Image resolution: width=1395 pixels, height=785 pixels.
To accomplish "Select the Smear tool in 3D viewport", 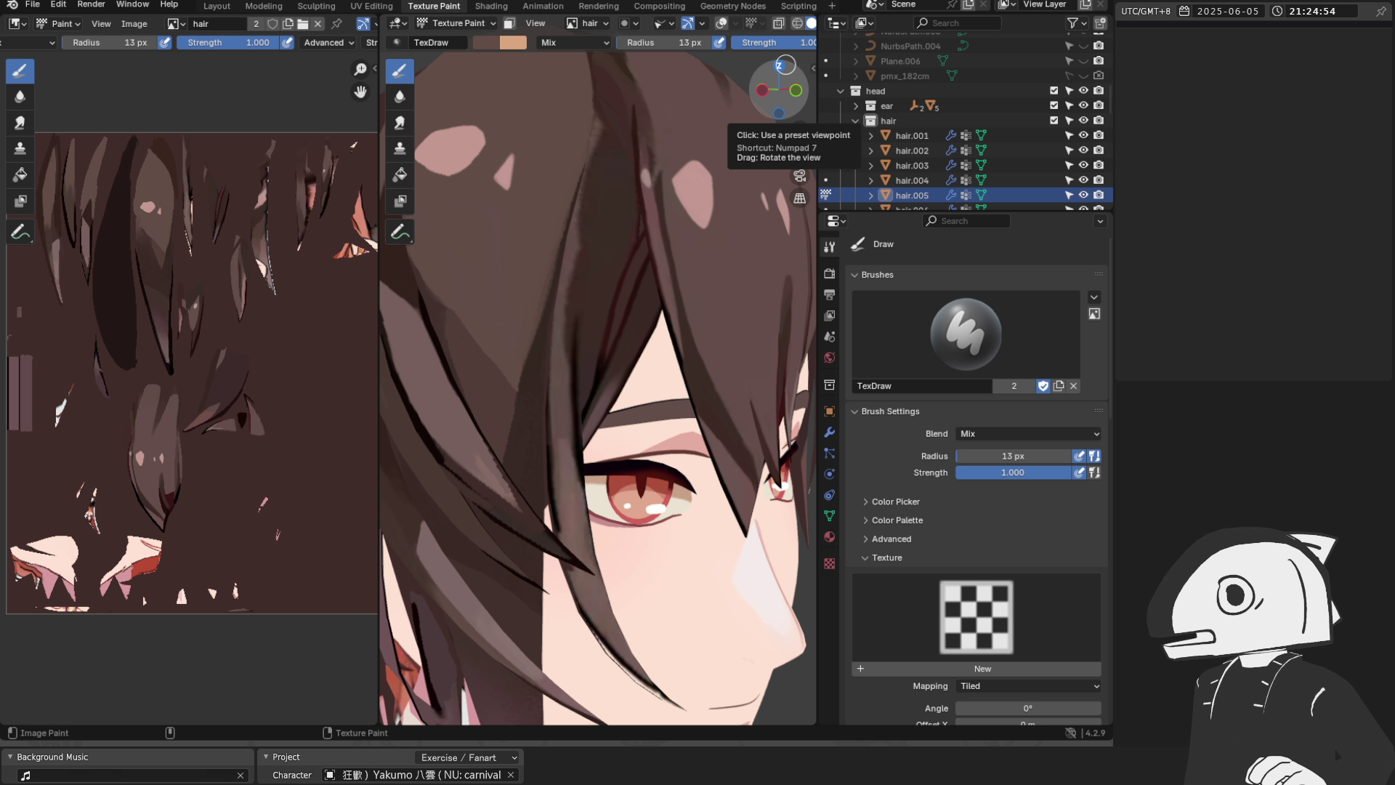I will 399,123.
